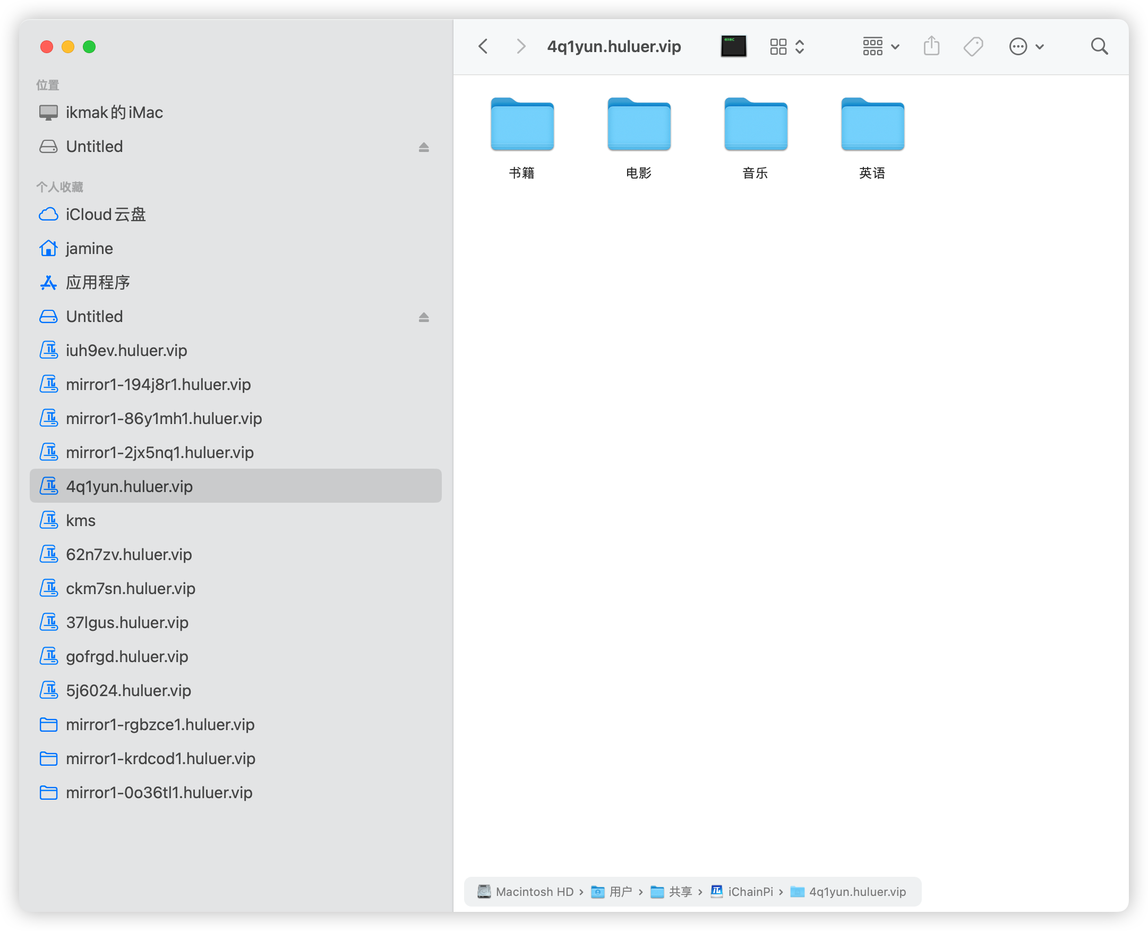Screen dimensions: 1148x931
Task: Open view mode up-down chevron selector
Action: pos(800,47)
